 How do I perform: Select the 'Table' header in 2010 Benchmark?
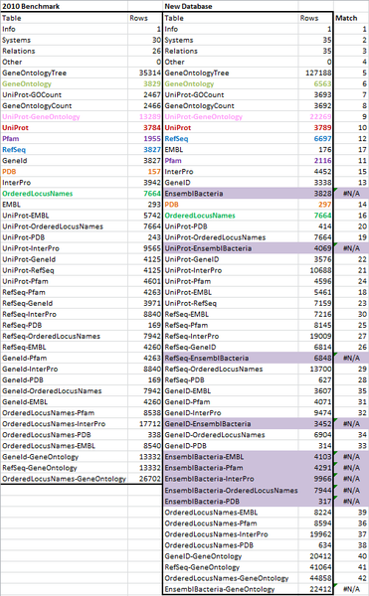click(64, 18)
